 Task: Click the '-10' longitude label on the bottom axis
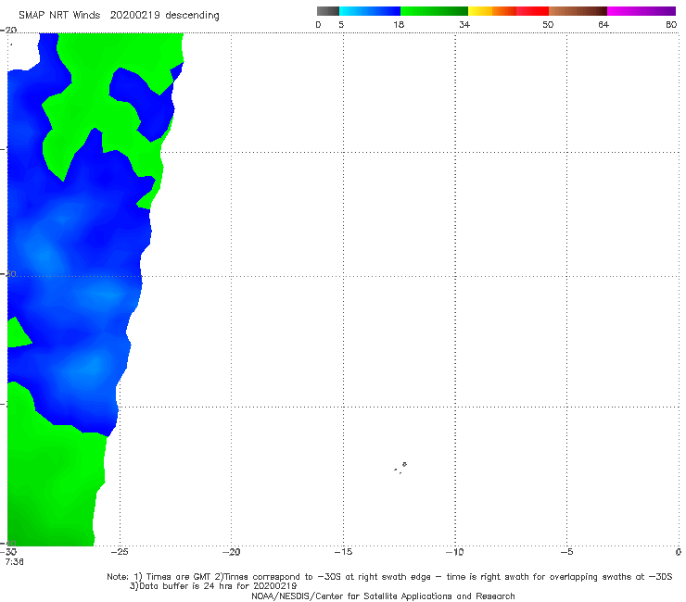[455, 552]
